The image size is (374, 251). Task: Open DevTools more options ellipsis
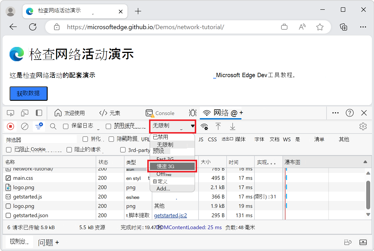(335, 113)
